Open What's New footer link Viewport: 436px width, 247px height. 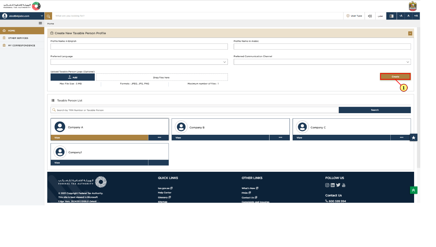point(250,188)
